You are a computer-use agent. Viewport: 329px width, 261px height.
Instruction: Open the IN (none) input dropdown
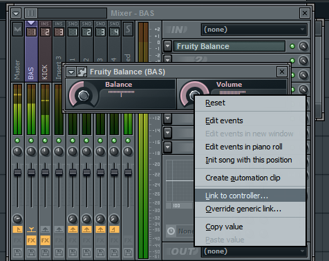[254, 30]
